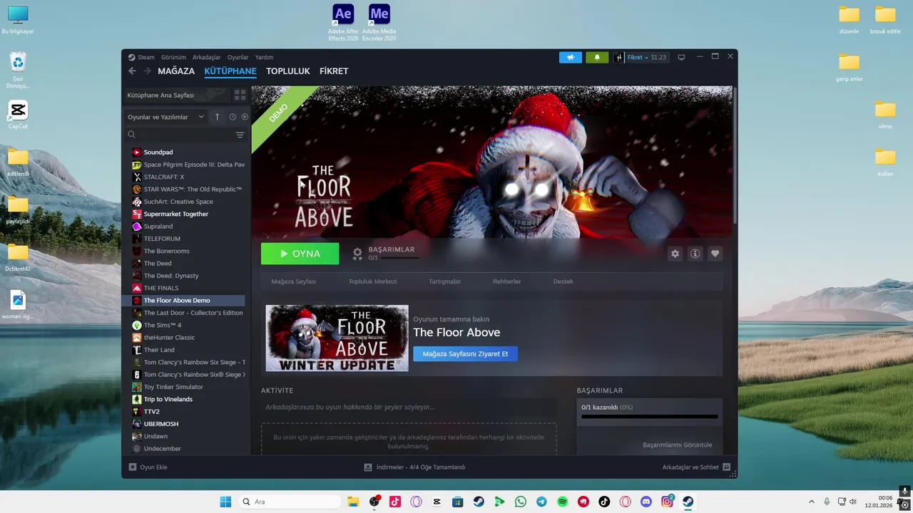Open Microsoft Store from the taskbar
This screenshot has height=513, width=913.
458,502
